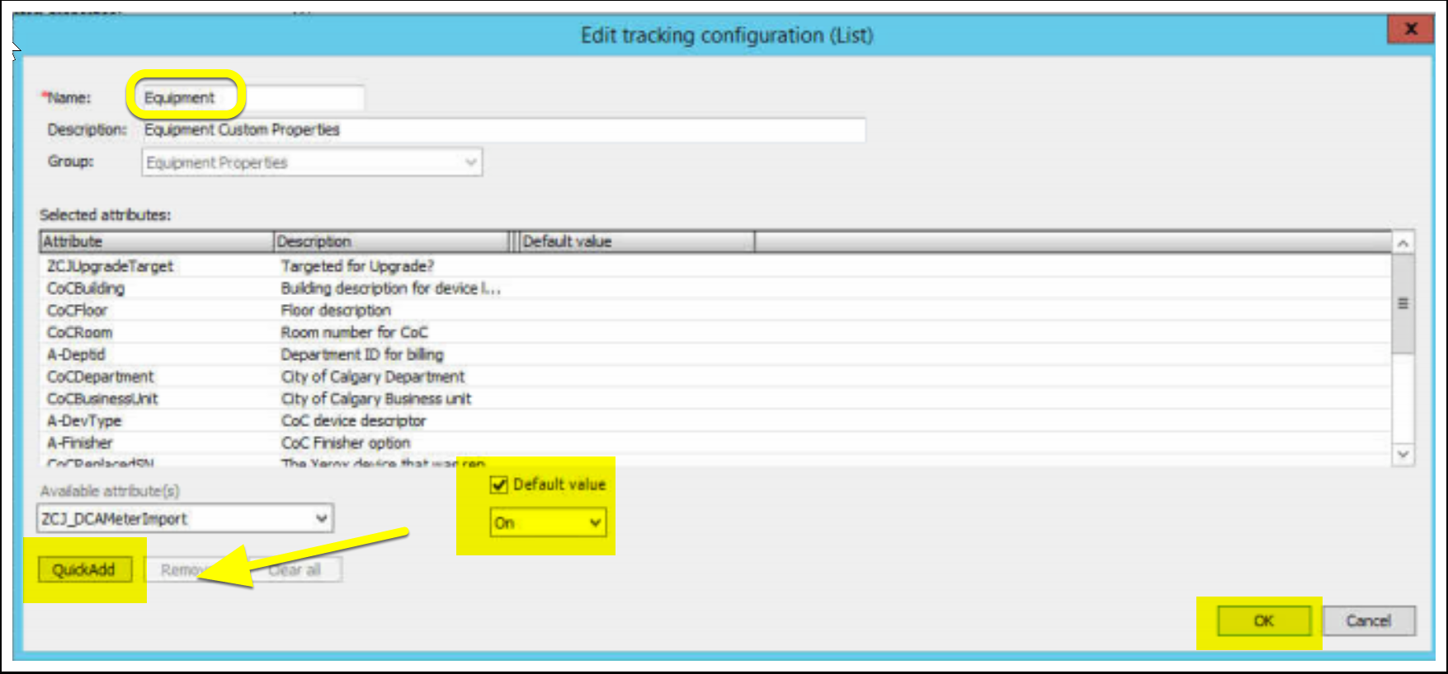Image resolution: width=1448 pixels, height=674 pixels.
Task: Click the scroll up arrow of attributes list
Action: click(1403, 243)
